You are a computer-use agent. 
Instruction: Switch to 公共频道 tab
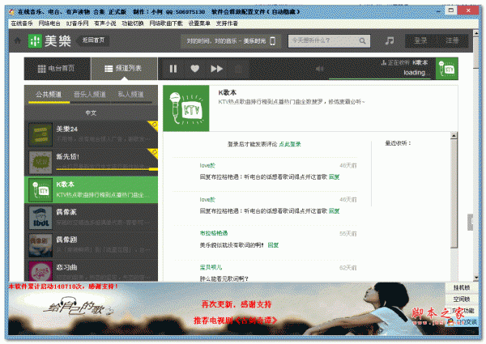tap(49, 95)
